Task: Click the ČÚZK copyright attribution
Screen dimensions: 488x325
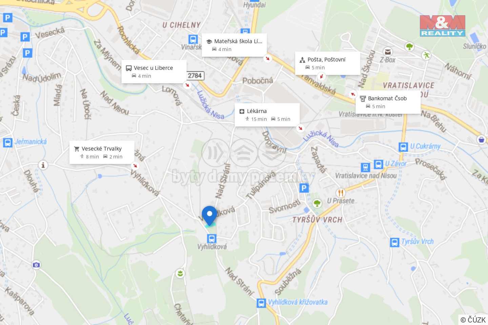Action: [x=473, y=320]
